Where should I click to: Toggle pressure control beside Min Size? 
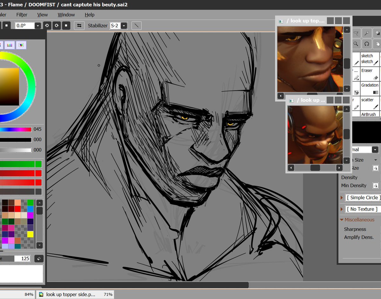pos(376,168)
